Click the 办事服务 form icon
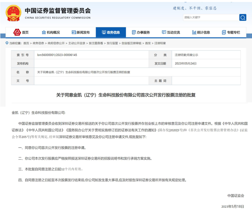This screenshot has height=214, width=252. point(134,32)
